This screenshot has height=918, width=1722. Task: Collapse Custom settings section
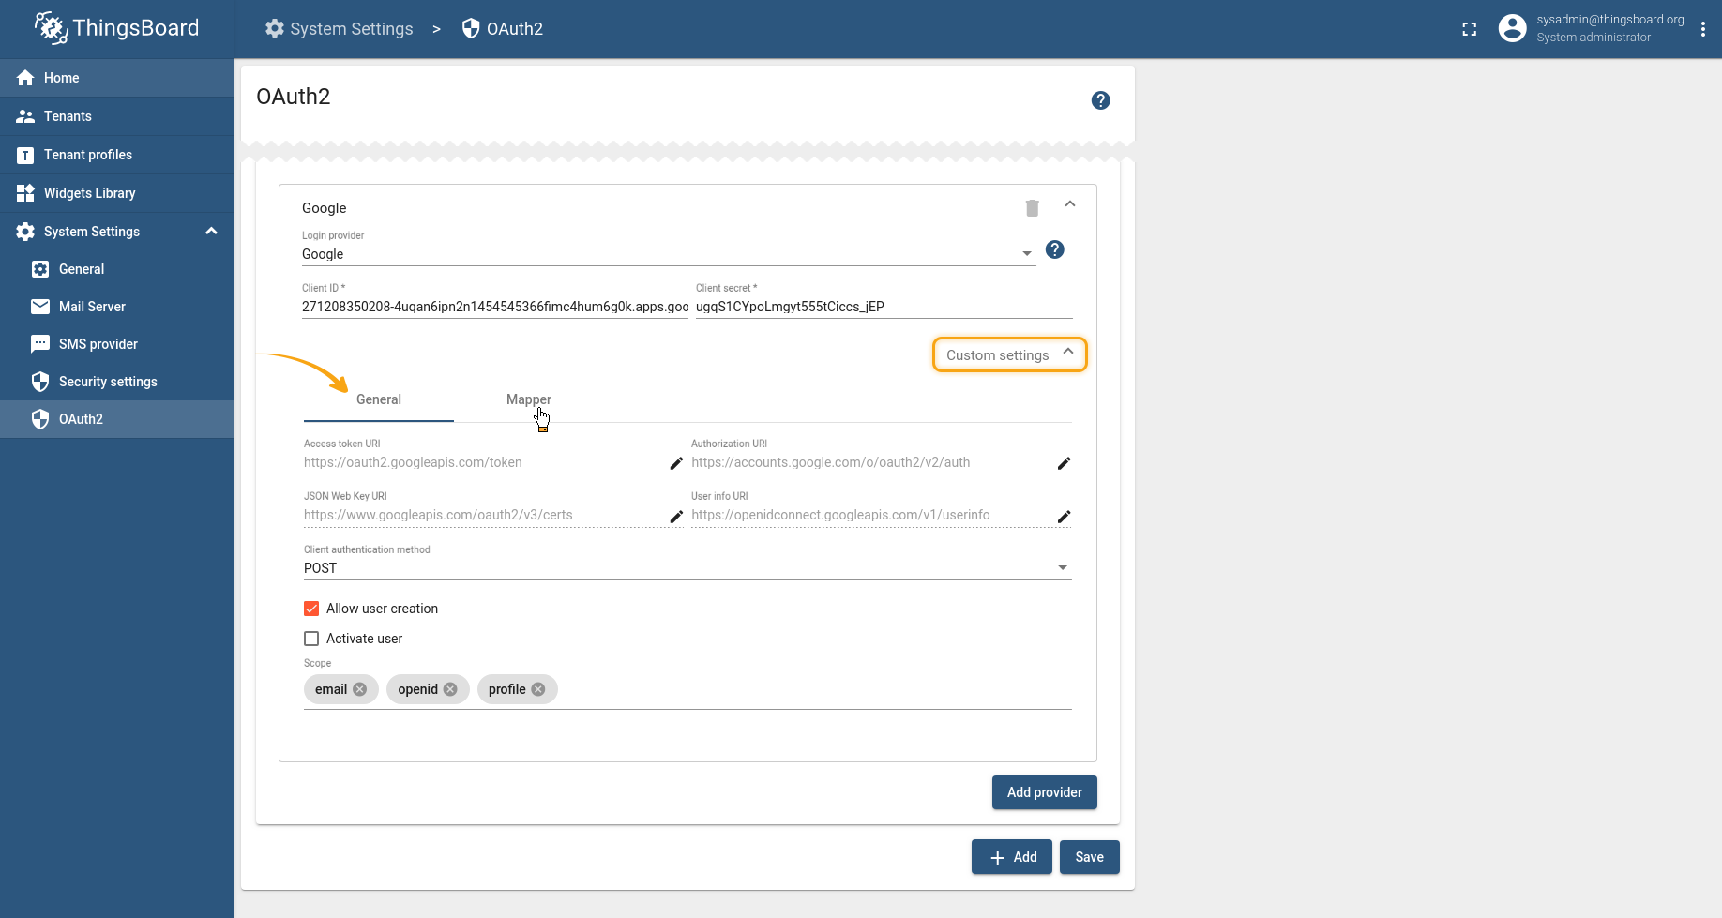coord(1010,354)
